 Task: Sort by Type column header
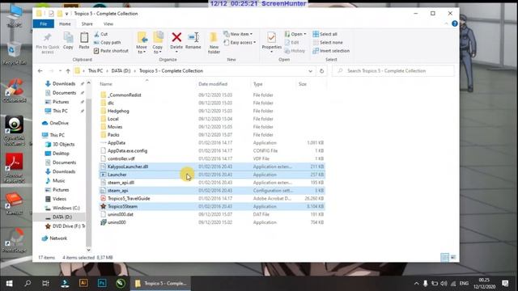click(257, 84)
